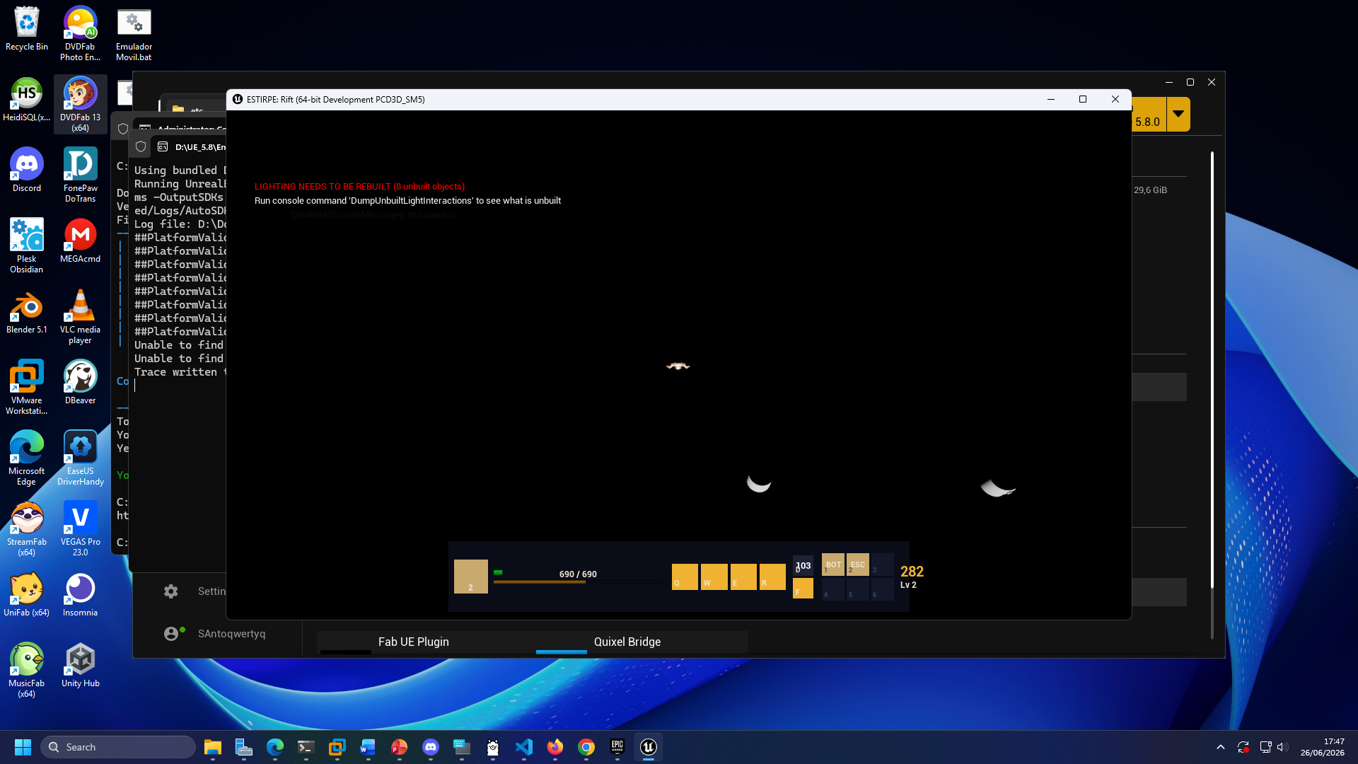1358x764 pixels.
Task: Open FonePaw DoTrans shortcut
Action: (x=80, y=175)
